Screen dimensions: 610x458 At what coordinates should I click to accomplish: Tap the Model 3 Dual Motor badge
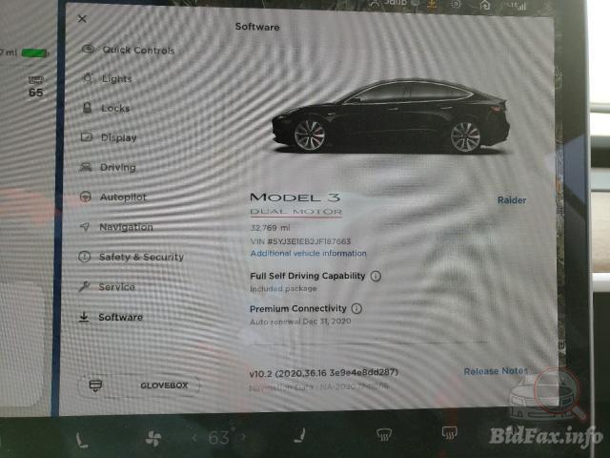[x=295, y=204]
